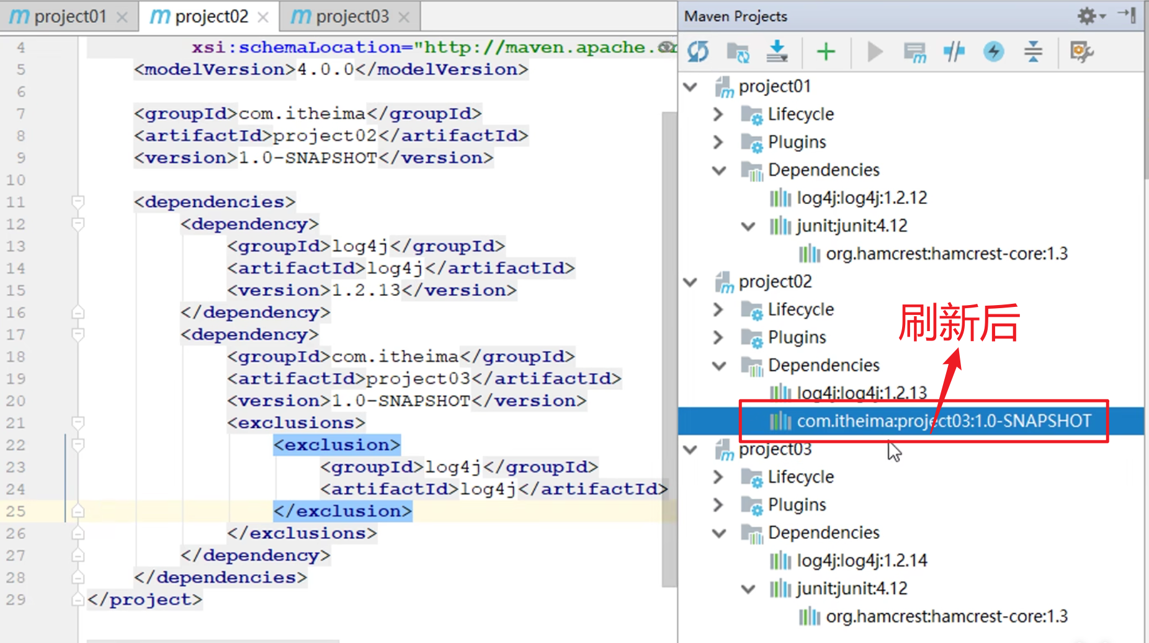Open Maven Projects panel gear menu
Viewport: 1149px width, 643px height.
click(x=1091, y=16)
